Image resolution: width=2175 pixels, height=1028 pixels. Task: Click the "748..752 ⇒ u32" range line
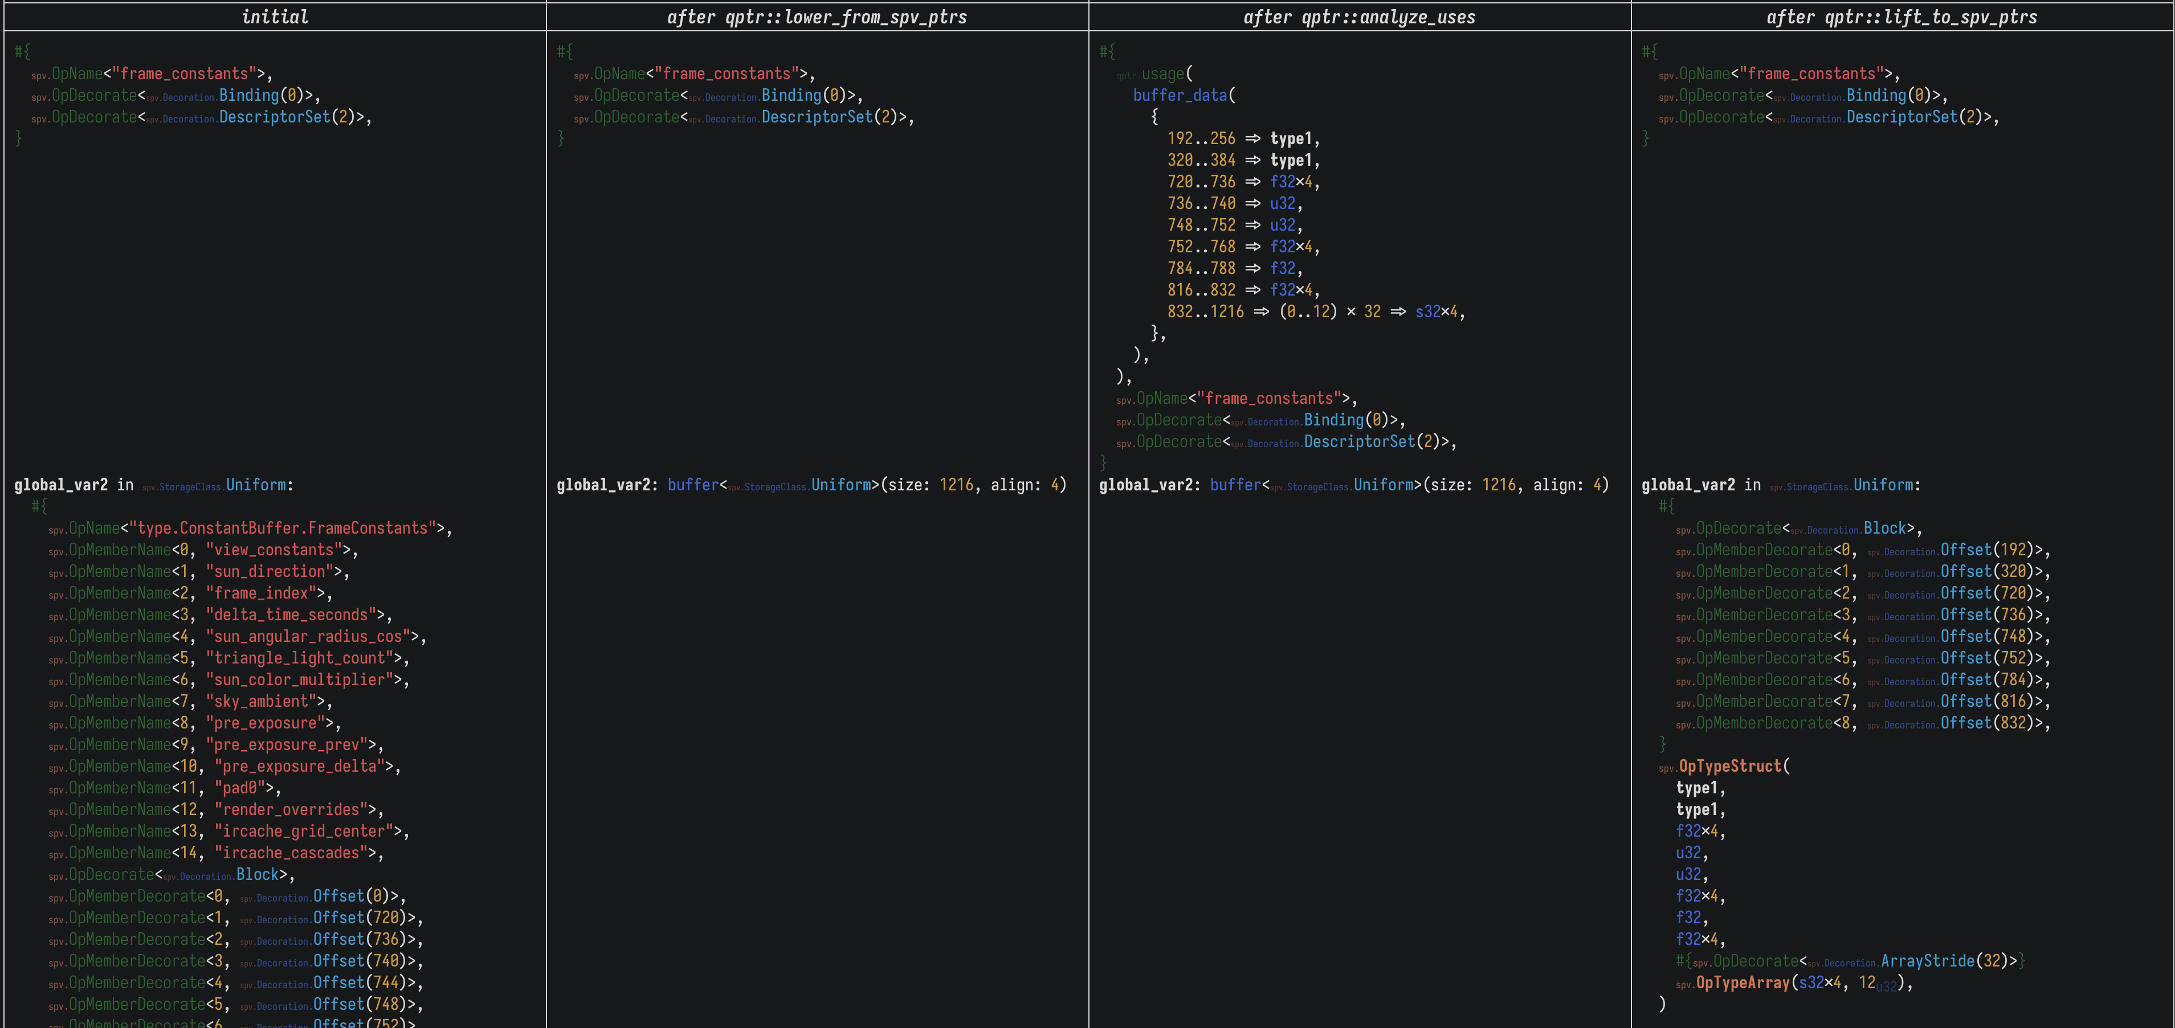pos(1235,226)
